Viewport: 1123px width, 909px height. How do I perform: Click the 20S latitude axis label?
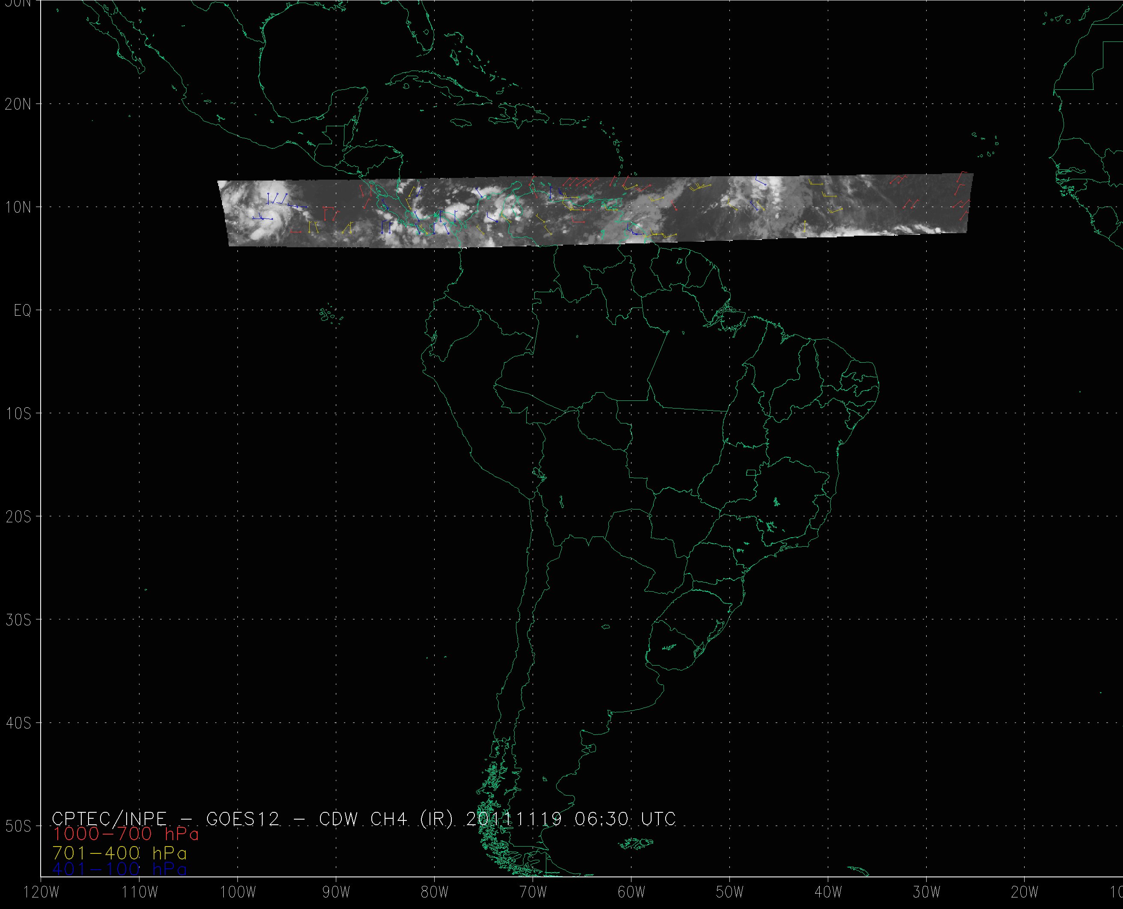18,517
